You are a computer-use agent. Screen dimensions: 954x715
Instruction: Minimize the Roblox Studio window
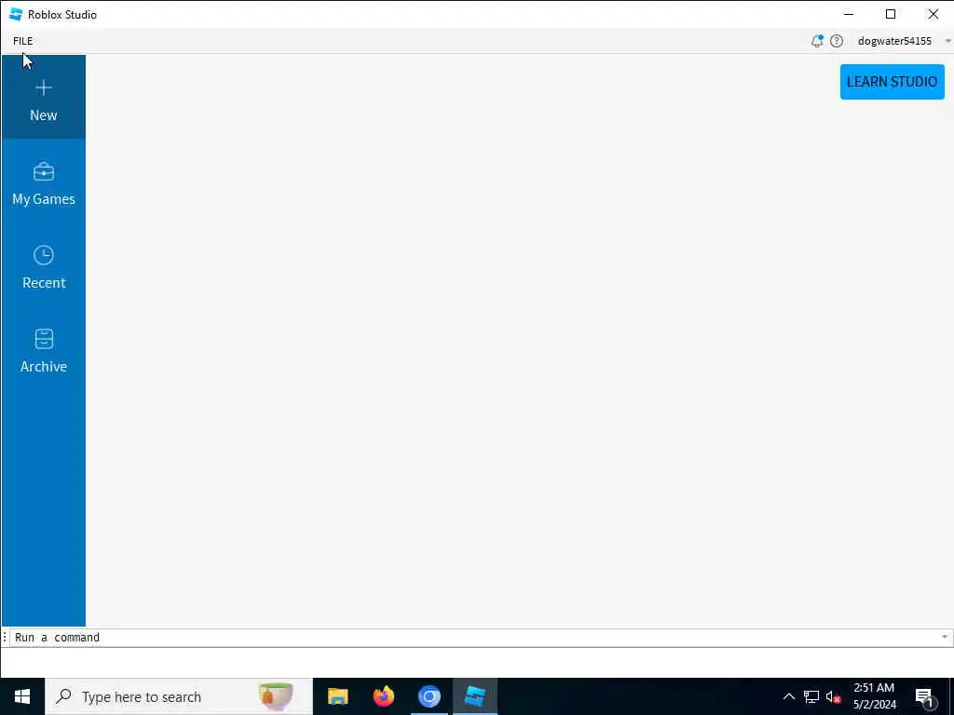[x=849, y=14]
